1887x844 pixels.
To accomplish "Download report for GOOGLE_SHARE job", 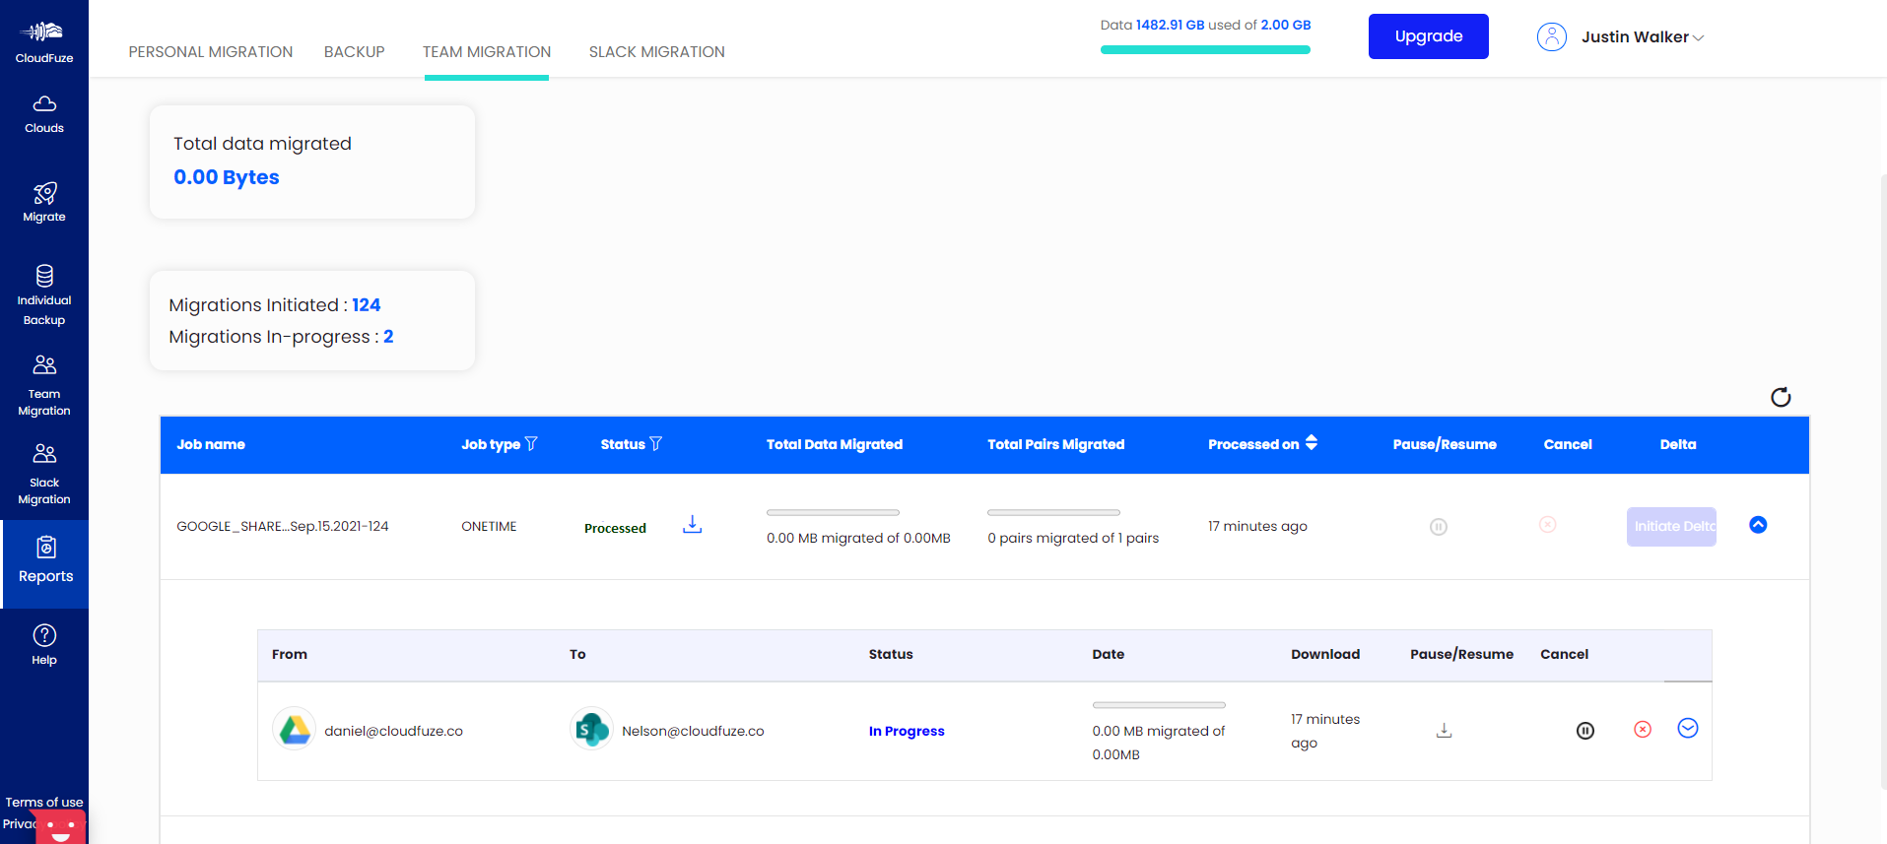I will [x=692, y=525].
